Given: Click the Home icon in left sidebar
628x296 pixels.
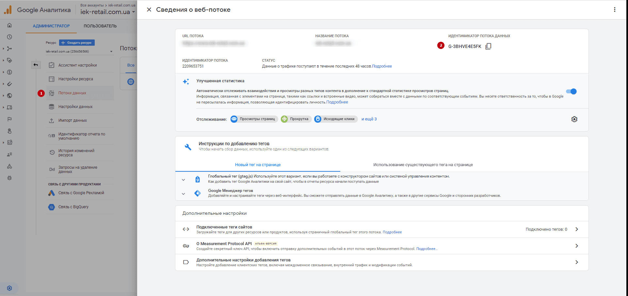Looking at the screenshot, I should coord(9,25).
